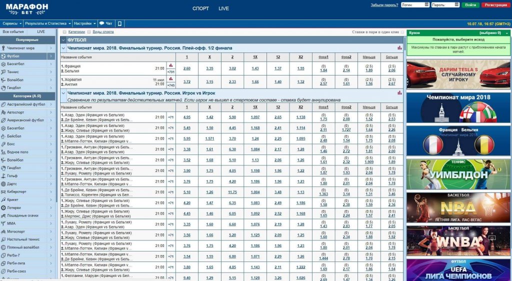Open the NBA Летняя лига banner
Screen dimensions: 512x281
[x=458, y=207]
